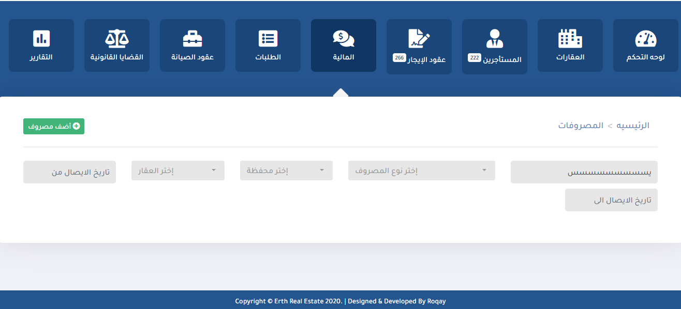Click the legal cases scales icon
Screen dimensions: 681x309
[117, 39]
